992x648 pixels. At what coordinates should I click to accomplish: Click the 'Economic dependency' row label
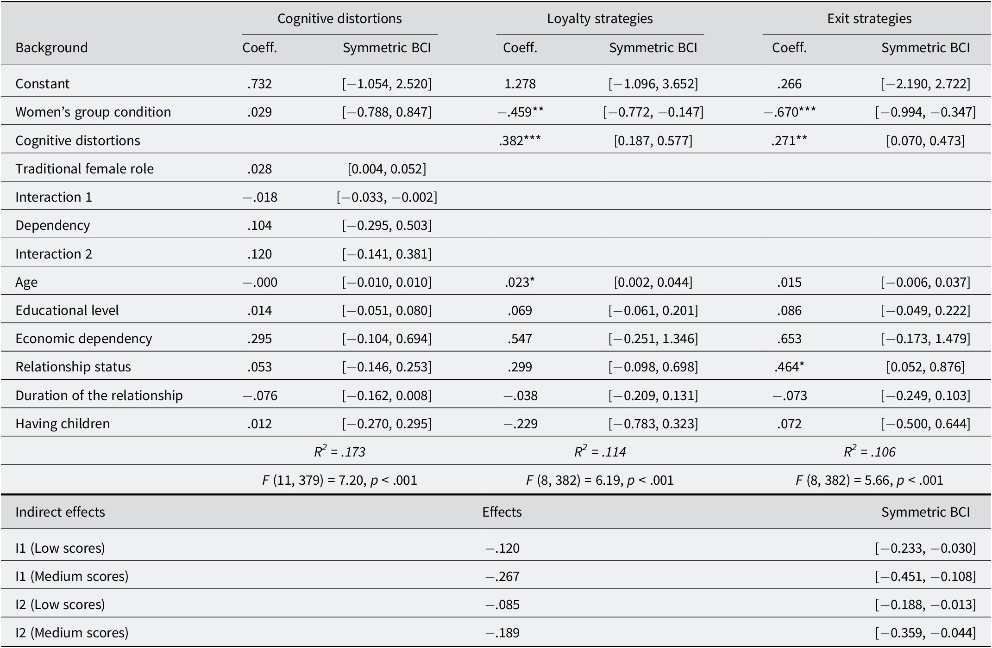83,339
